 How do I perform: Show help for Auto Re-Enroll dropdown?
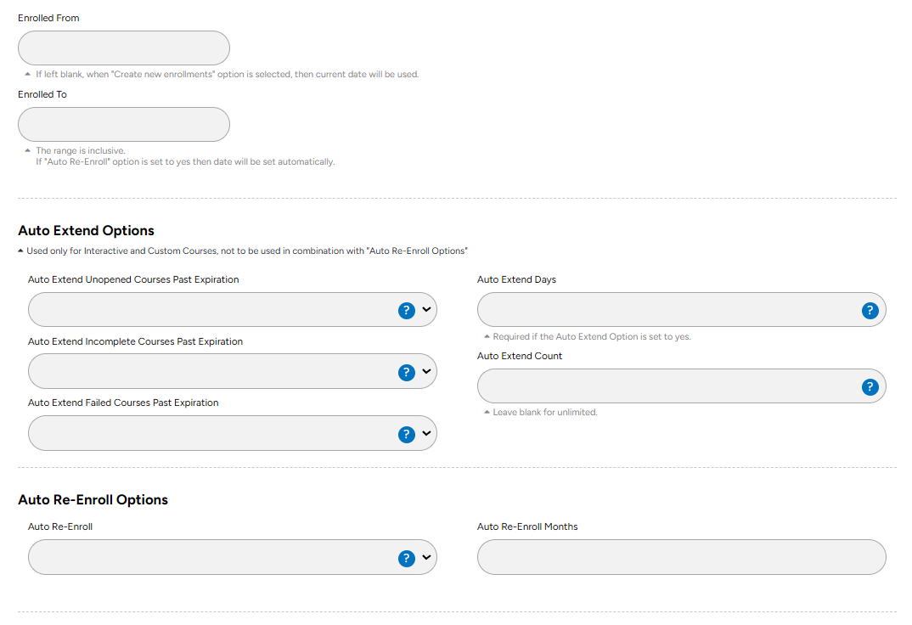click(407, 558)
